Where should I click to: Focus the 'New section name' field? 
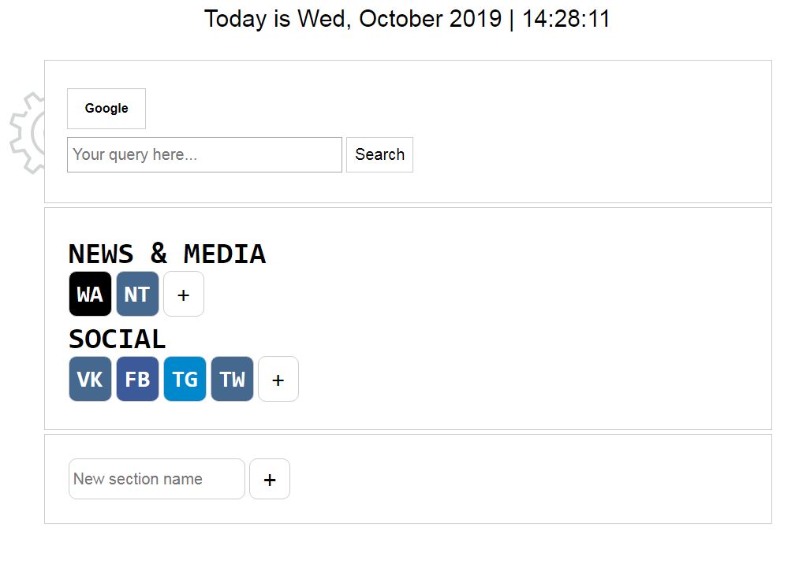click(156, 479)
